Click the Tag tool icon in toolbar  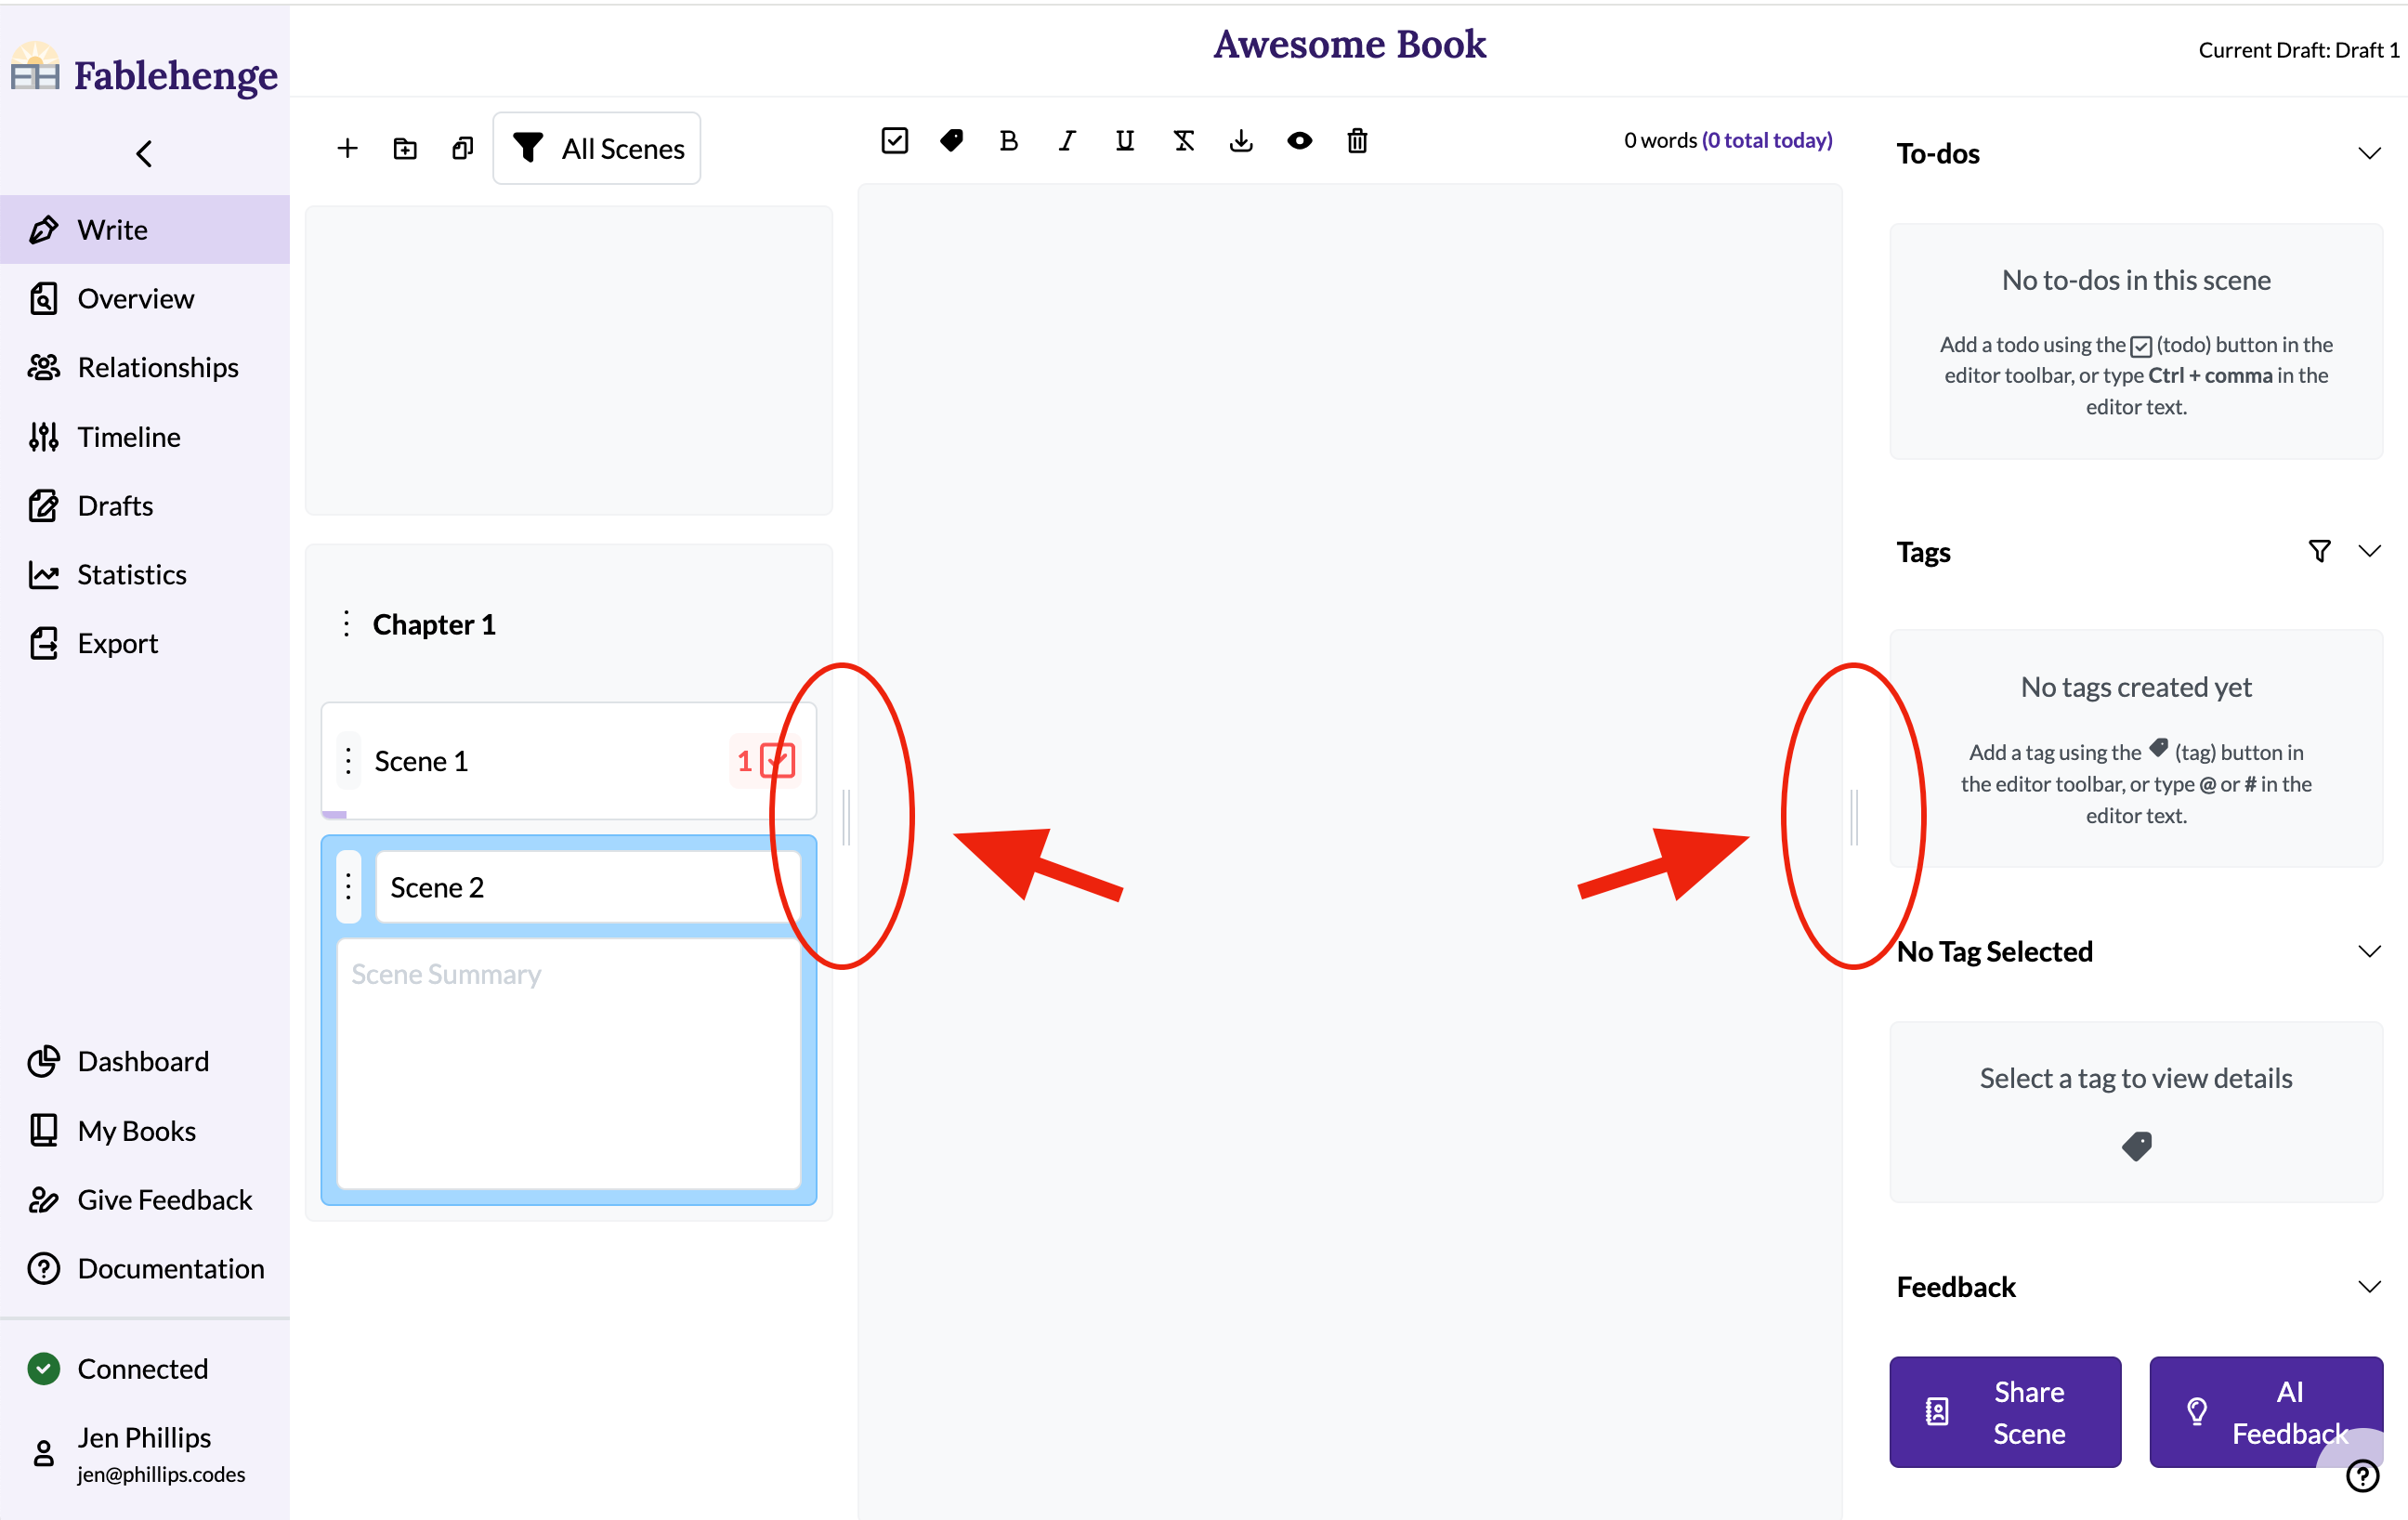950,140
